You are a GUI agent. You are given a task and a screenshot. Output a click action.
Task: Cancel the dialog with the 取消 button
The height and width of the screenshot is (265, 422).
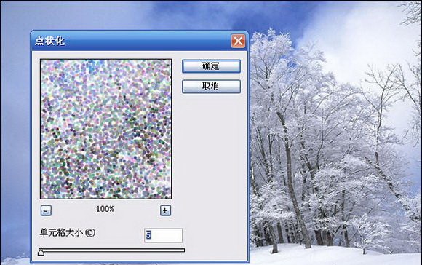(211, 86)
